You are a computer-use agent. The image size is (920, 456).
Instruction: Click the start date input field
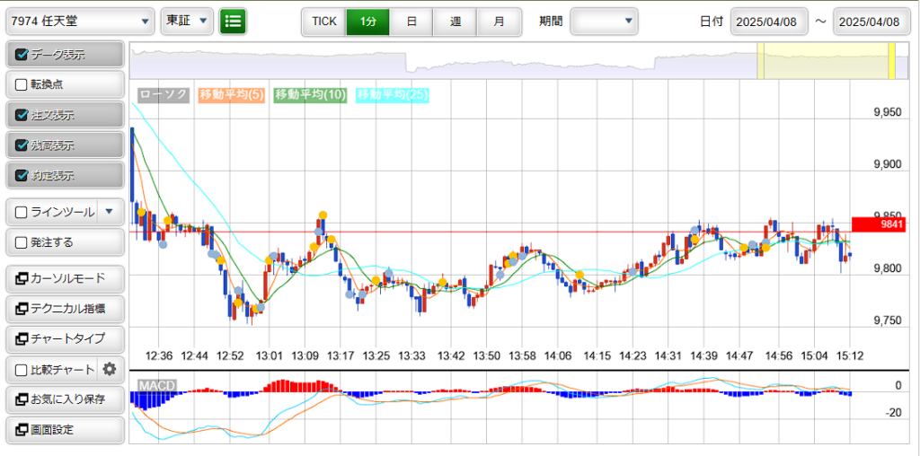[770, 22]
